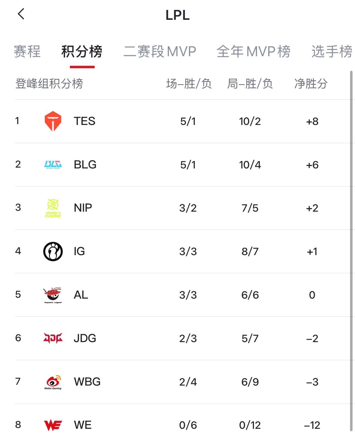Click the BLG Bilibili Gaming logo
The height and width of the screenshot is (442, 355).
[x=53, y=164]
